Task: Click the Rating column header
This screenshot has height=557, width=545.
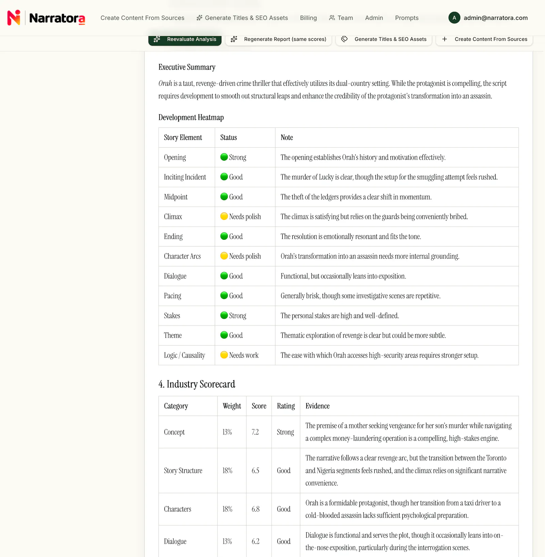Action: click(x=286, y=406)
